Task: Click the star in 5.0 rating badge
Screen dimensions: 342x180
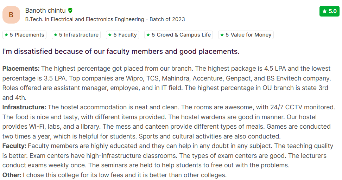Action: [x=324, y=12]
